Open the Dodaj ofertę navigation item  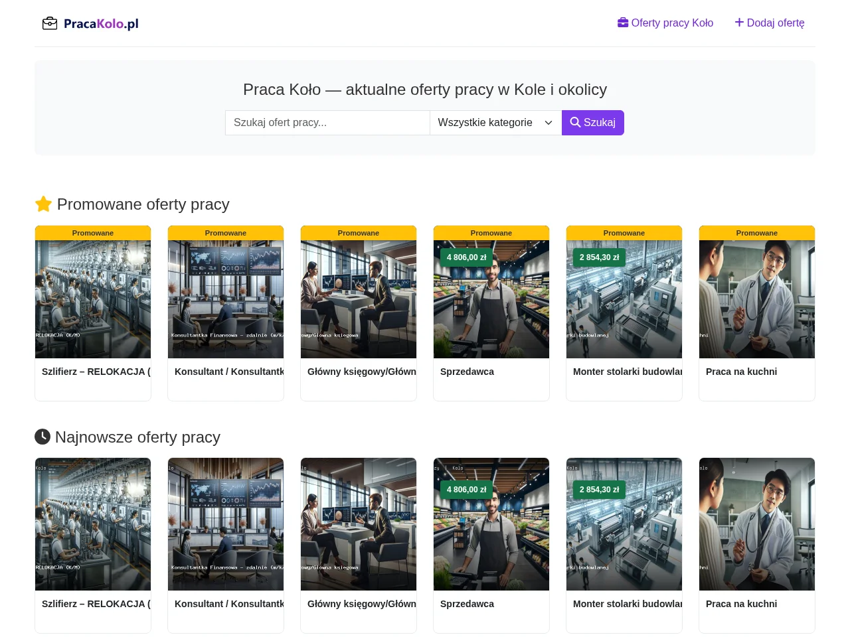coord(770,23)
